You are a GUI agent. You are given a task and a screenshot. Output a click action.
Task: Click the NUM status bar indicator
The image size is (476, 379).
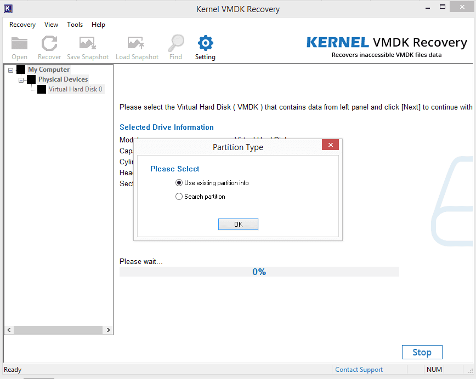pos(434,370)
